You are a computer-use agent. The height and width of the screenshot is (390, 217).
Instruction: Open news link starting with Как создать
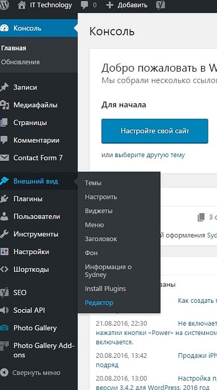(x=198, y=301)
